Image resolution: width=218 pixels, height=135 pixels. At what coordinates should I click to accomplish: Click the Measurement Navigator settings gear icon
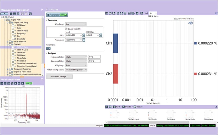tap(30, 14)
